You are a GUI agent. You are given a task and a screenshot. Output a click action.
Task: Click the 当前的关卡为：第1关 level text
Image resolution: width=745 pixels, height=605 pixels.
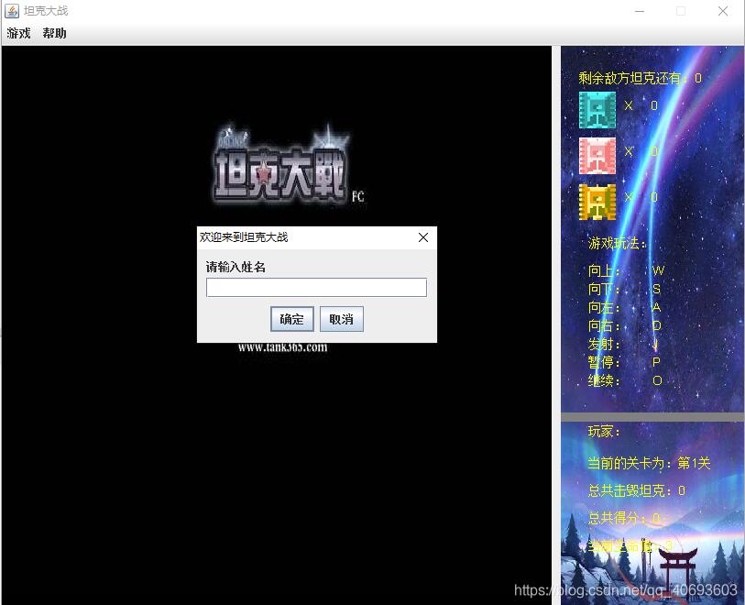[651, 463]
